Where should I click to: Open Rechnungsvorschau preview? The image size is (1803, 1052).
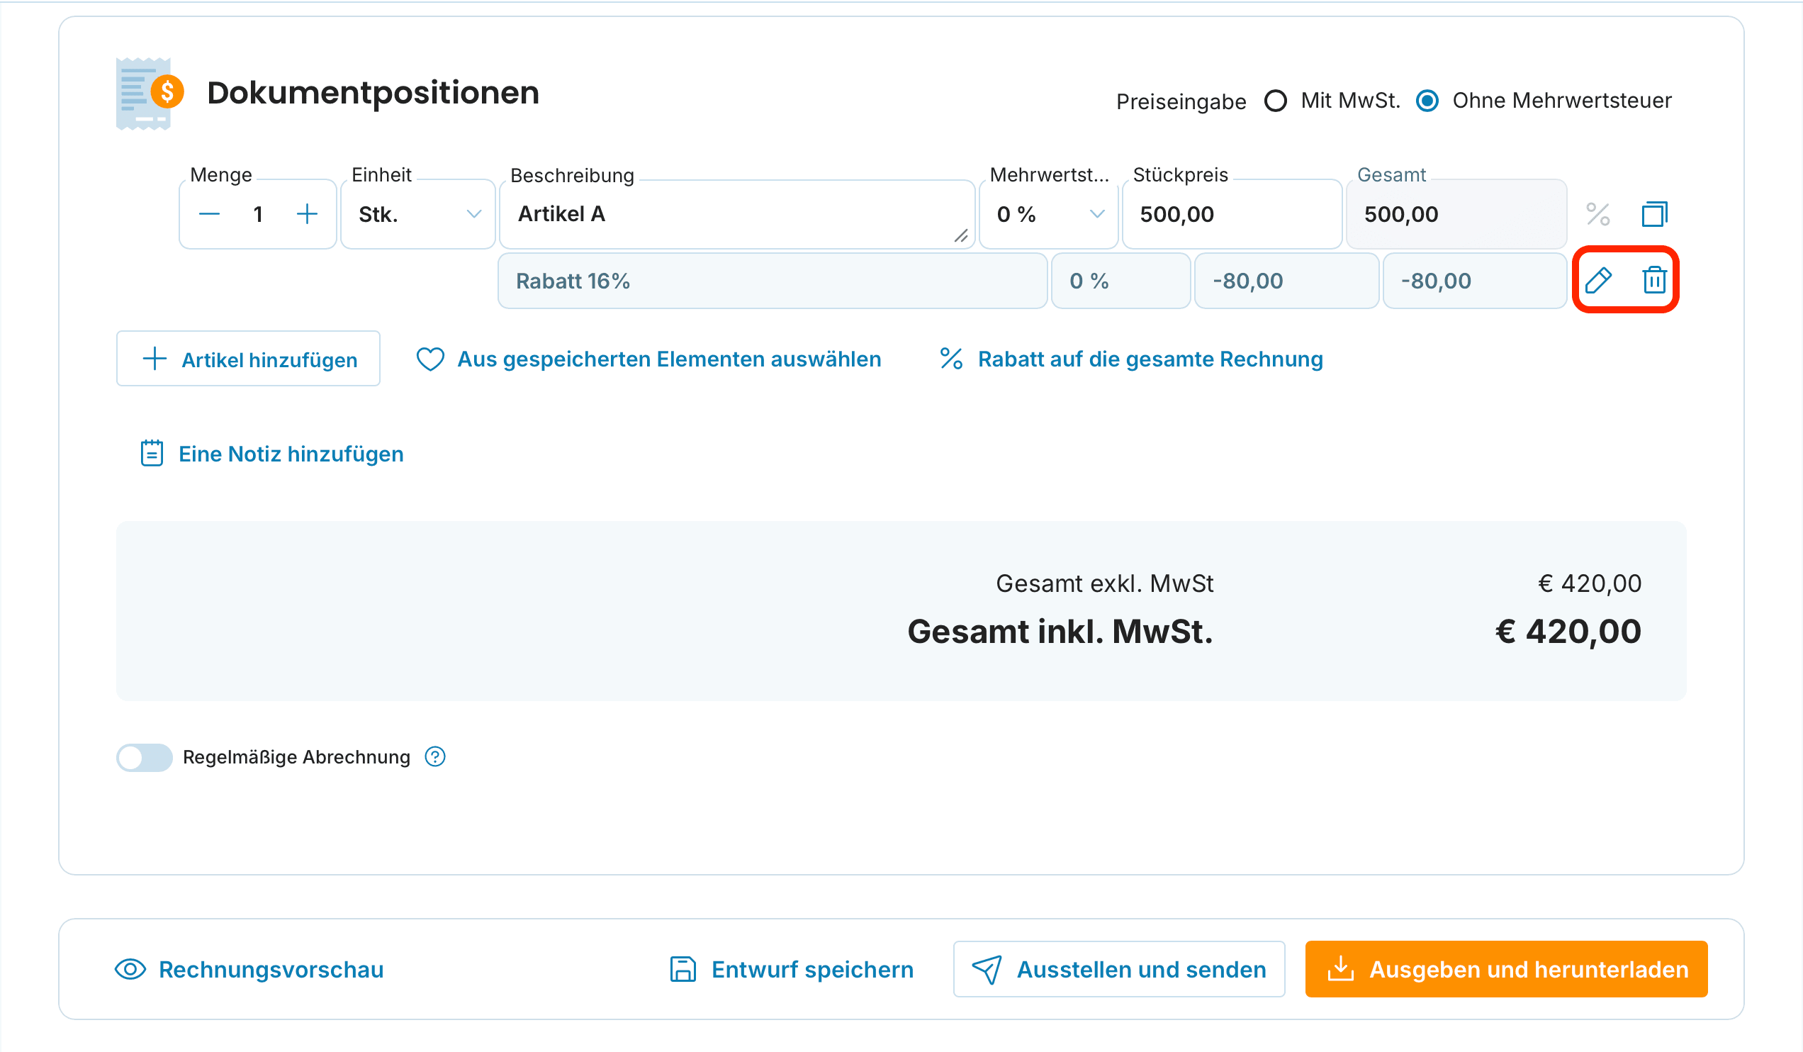(x=249, y=970)
